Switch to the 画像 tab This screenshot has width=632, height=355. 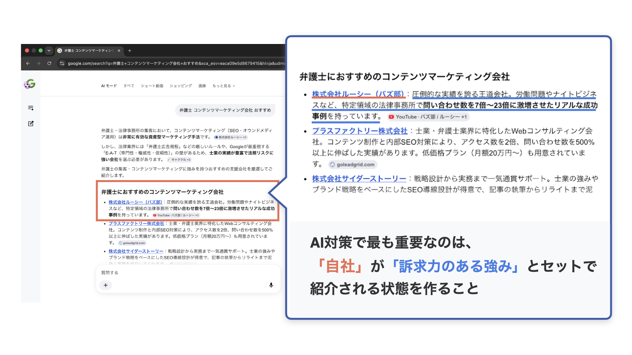click(x=202, y=86)
